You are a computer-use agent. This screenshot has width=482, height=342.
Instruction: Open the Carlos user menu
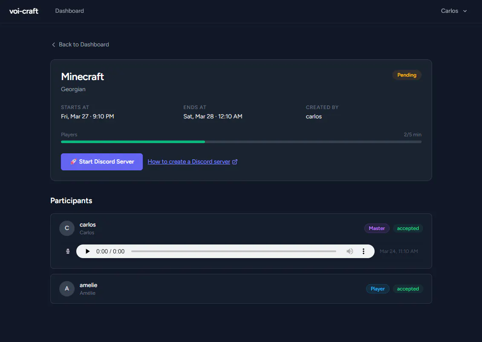pos(454,11)
